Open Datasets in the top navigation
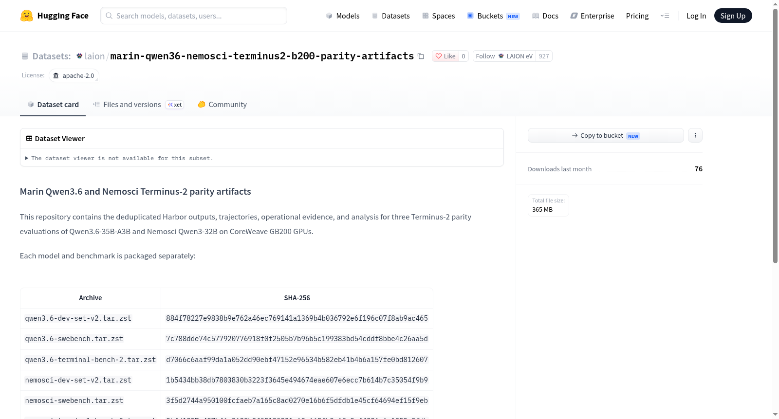The height and width of the screenshot is (419, 779). coord(390,16)
